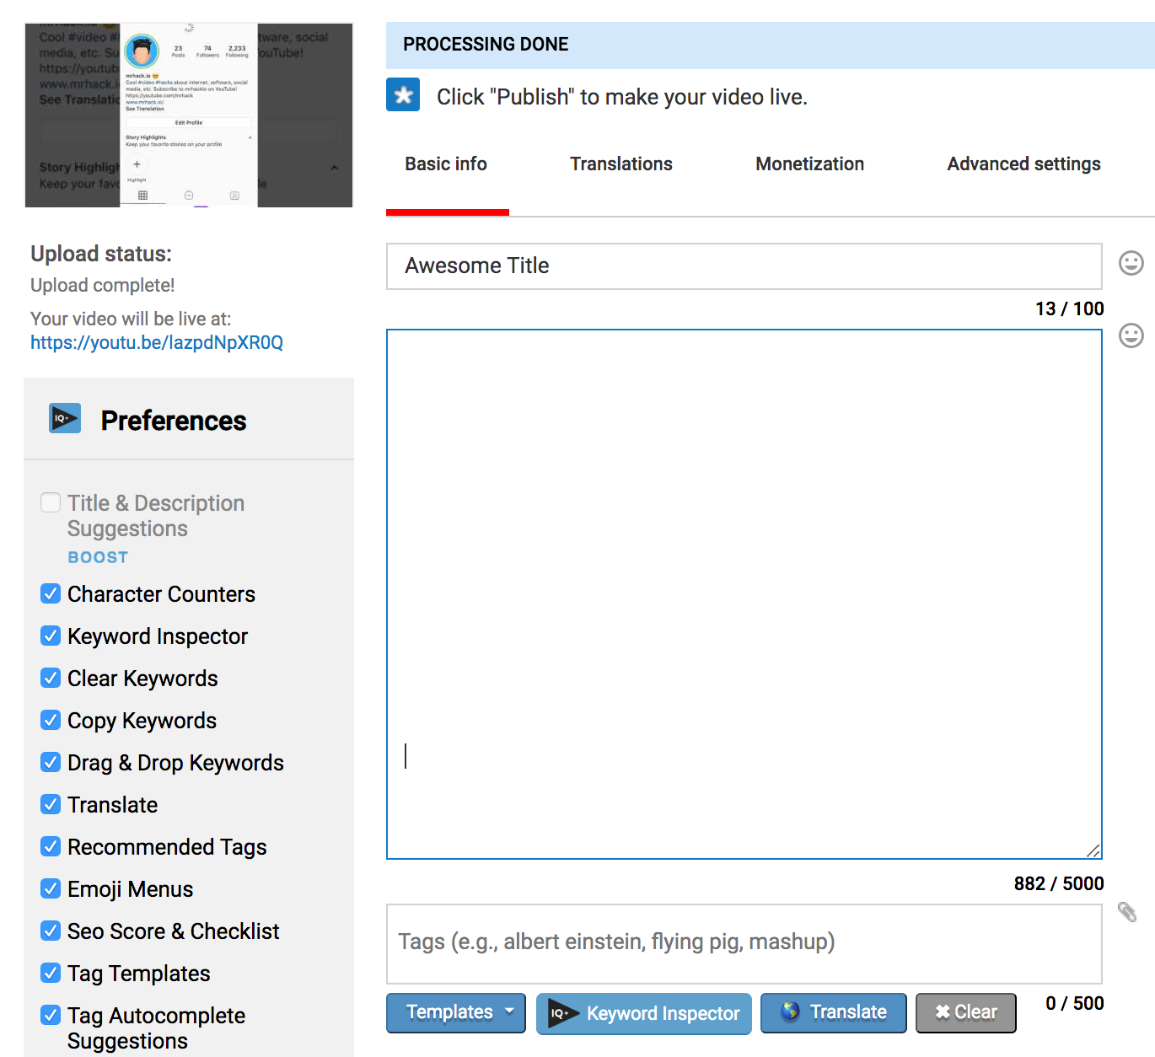Click the vidIQ logo beside Preferences
This screenshot has height=1057, width=1155.
(x=65, y=419)
